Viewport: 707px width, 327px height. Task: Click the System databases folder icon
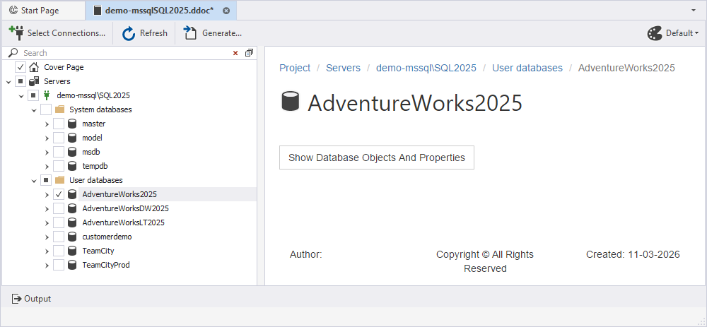point(59,109)
